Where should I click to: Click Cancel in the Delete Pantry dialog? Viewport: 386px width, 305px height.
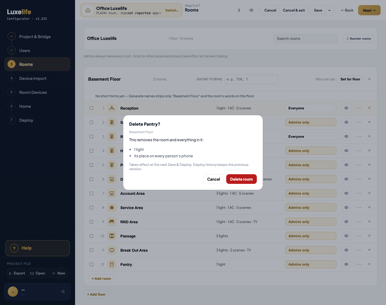pyautogui.click(x=214, y=179)
